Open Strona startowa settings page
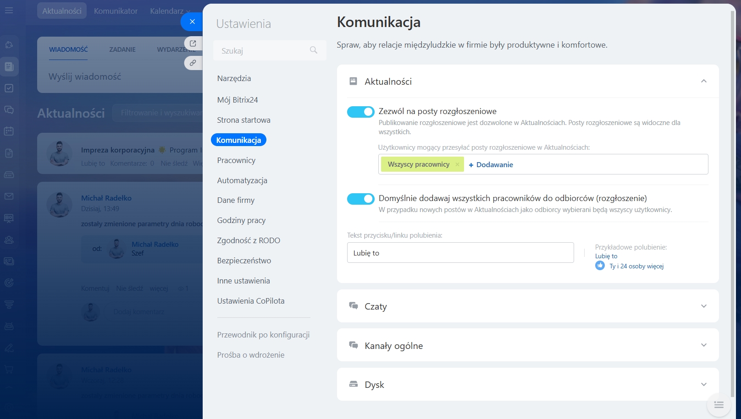The height and width of the screenshot is (419, 741). [244, 120]
